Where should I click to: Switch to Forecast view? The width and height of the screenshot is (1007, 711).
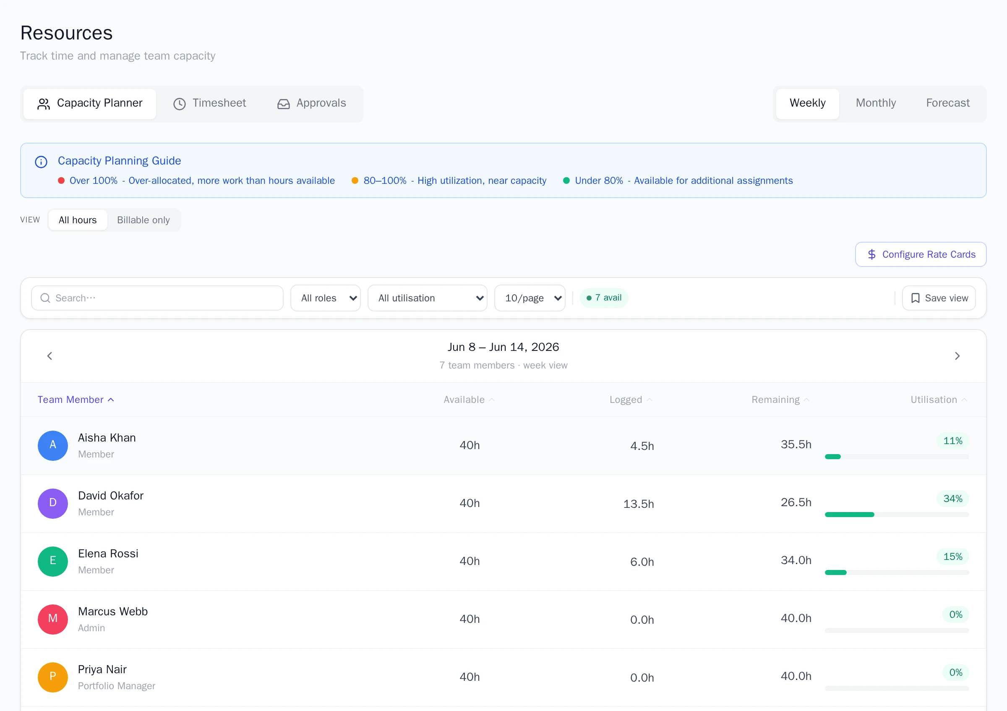point(947,104)
